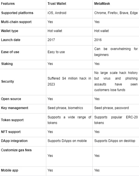
Task: Select the Security row label
Action: pyautogui.click(x=8, y=81)
